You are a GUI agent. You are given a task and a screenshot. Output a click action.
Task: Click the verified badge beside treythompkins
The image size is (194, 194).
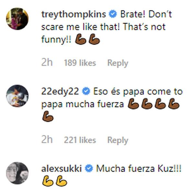pyautogui.click(x=113, y=14)
